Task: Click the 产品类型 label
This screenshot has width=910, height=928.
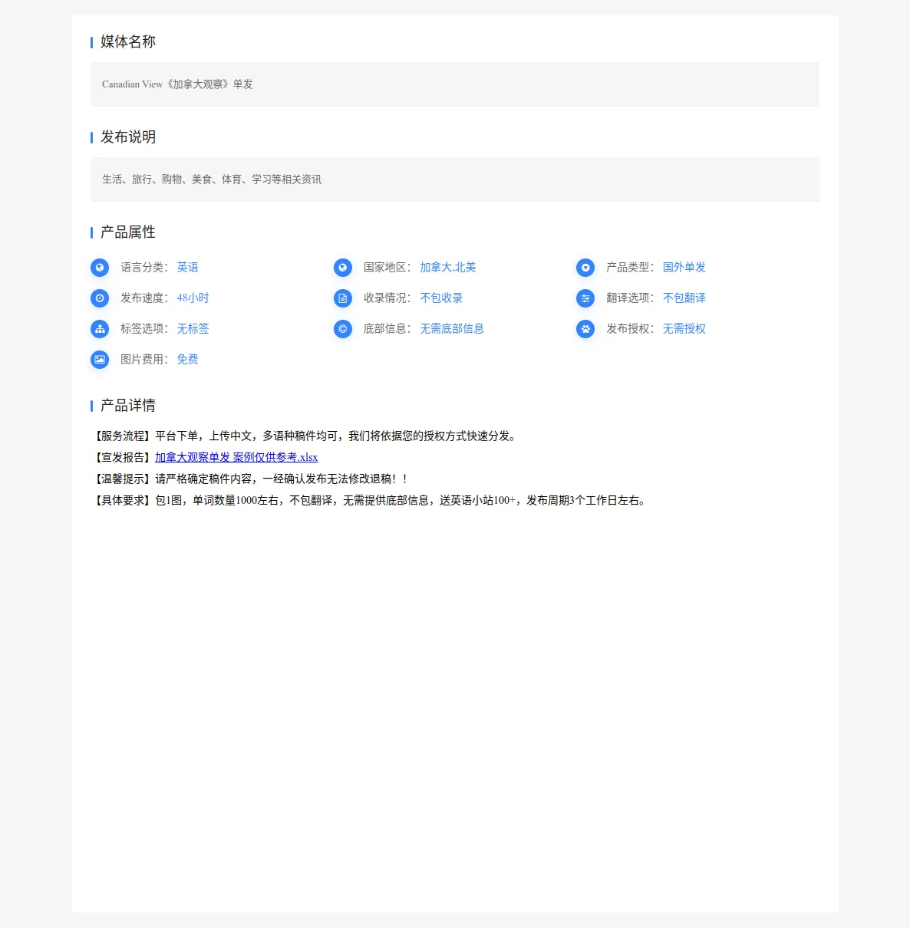Action: click(630, 268)
